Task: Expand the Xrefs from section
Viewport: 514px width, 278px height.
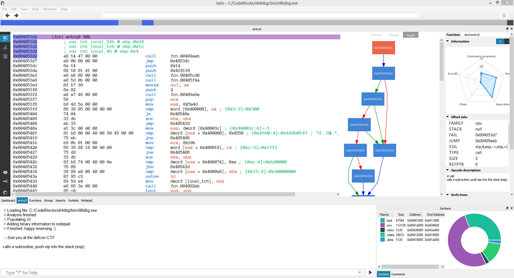Action: (447, 195)
